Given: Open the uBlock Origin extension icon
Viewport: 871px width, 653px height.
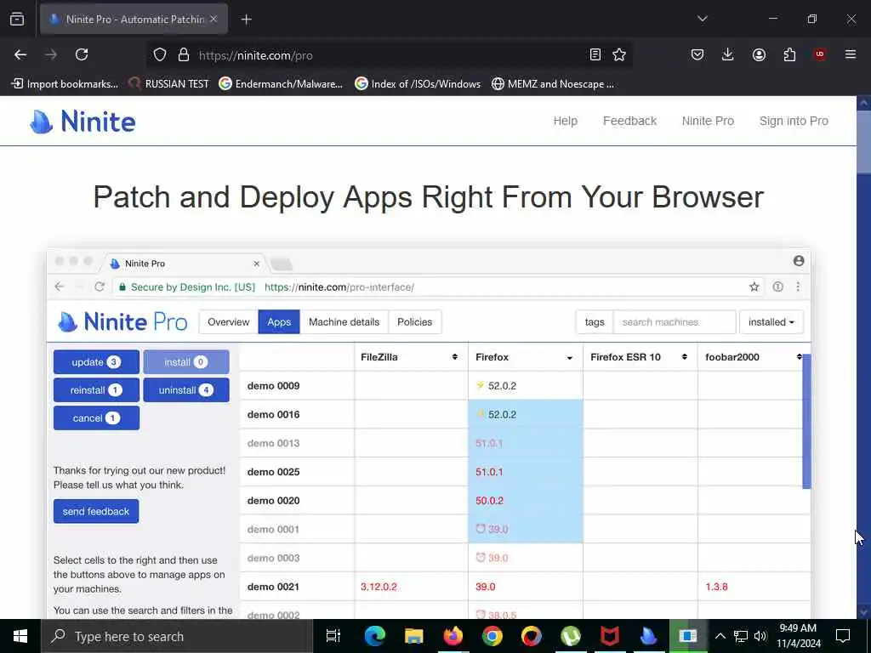Looking at the screenshot, I should pos(819,54).
